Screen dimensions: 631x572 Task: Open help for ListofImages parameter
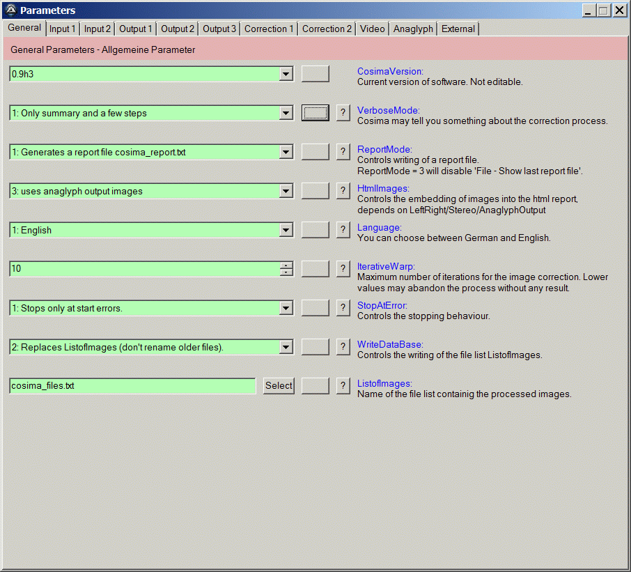pos(343,386)
